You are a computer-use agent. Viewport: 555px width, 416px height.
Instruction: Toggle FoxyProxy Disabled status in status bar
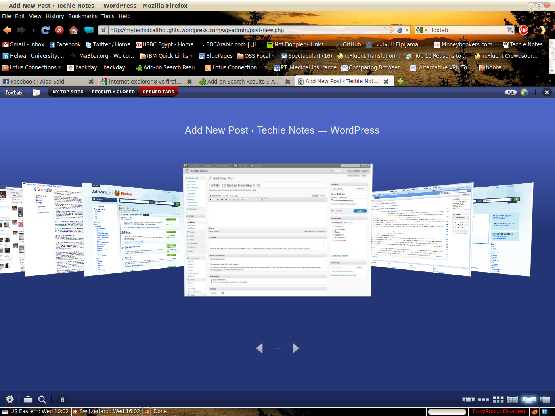(499, 411)
